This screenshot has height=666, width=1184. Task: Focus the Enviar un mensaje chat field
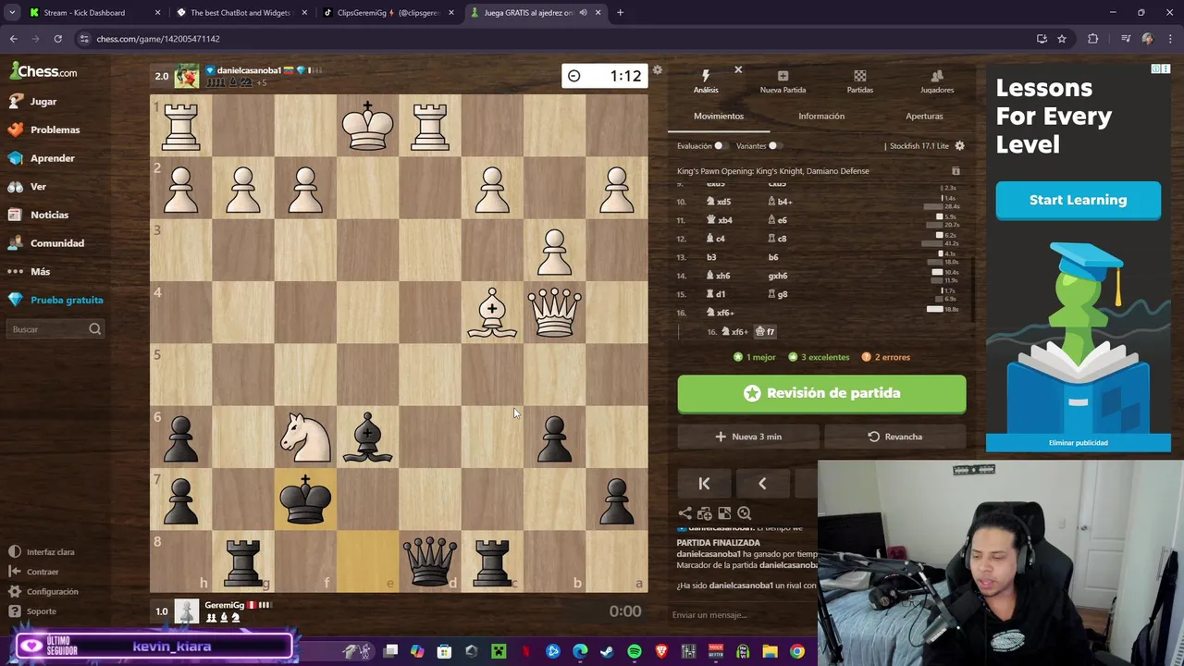(743, 615)
